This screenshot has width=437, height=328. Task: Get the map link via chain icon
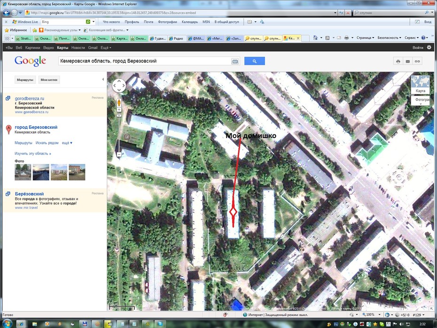(x=417, y=61)
